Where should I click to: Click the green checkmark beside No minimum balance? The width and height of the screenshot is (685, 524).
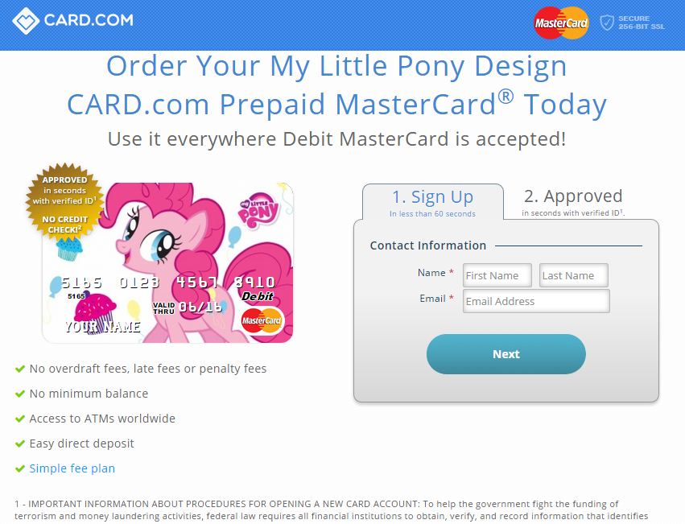pos(20,394)
